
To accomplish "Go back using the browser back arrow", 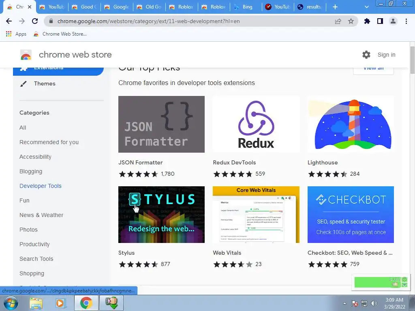I will (x=9, y=21).
